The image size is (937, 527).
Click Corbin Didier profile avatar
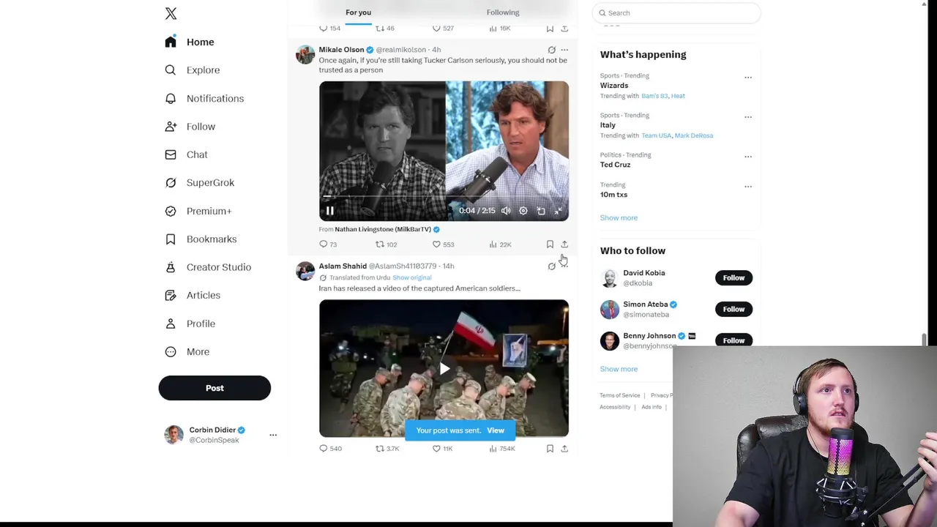pos(173,435)
